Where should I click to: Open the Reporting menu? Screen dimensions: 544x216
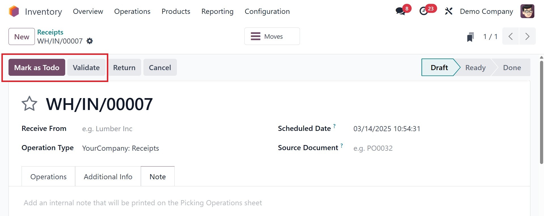tap(217, 11)
